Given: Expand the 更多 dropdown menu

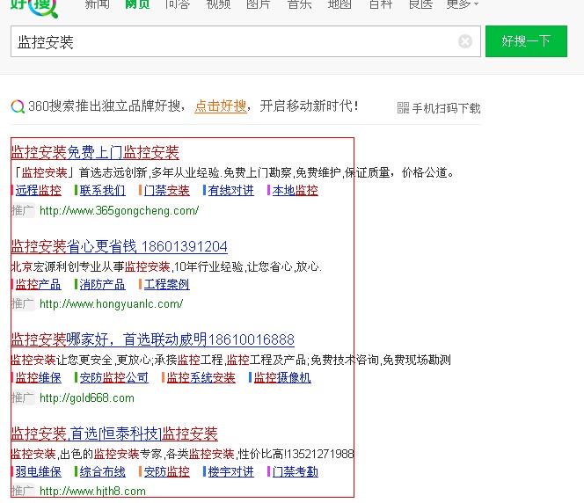Looking at the screenshot, I should pyautogui.click(x=463, y=4).
